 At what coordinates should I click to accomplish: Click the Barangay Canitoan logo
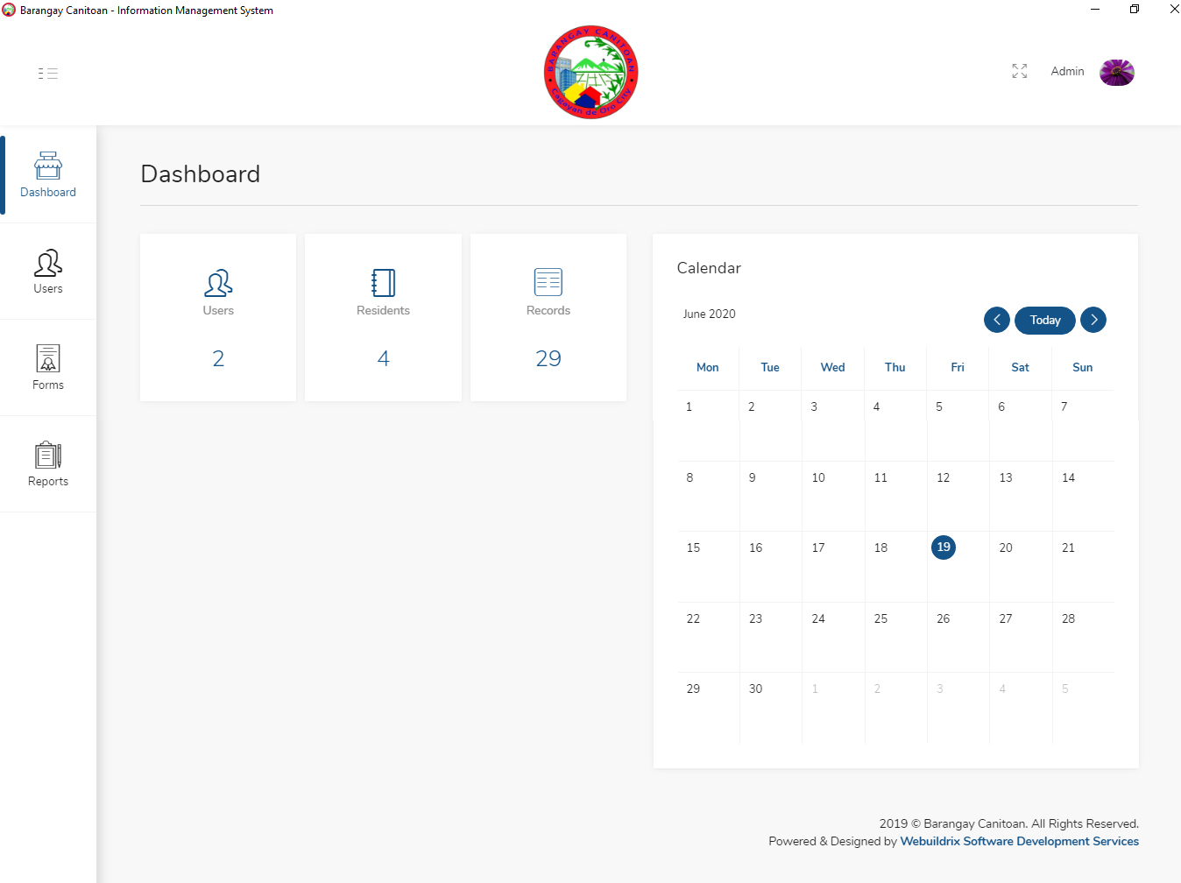[590, 72]
